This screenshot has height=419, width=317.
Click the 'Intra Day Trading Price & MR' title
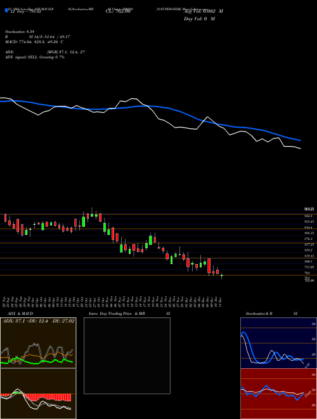(117, 314)
